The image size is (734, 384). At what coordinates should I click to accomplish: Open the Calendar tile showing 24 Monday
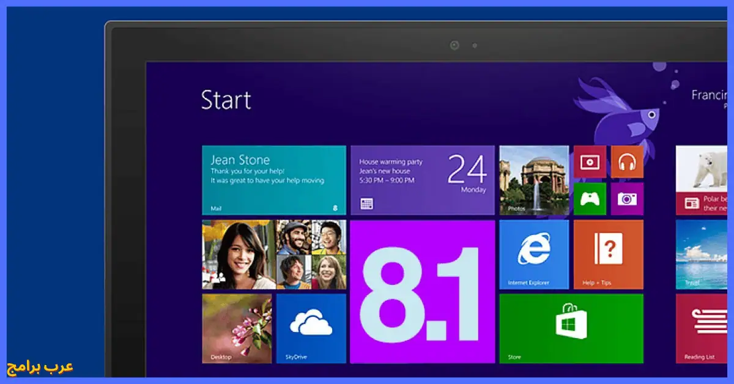(x=423, y=180)
